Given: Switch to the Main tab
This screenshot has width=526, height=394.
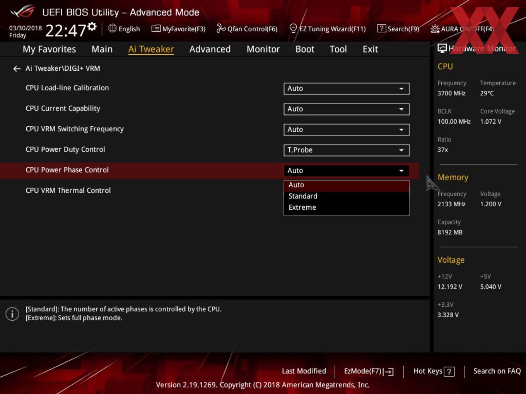Looking at the screenshot, I should pyautogui.click(x=102, y=49).
